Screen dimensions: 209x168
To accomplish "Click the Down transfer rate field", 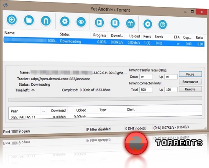I will pos(146,76).
